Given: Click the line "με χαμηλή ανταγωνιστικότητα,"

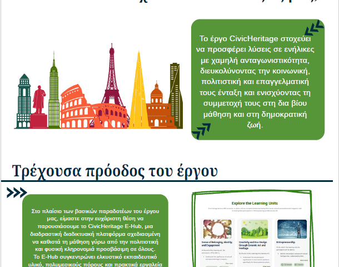Looking at the screenshot, I should (x=255, y=61).
